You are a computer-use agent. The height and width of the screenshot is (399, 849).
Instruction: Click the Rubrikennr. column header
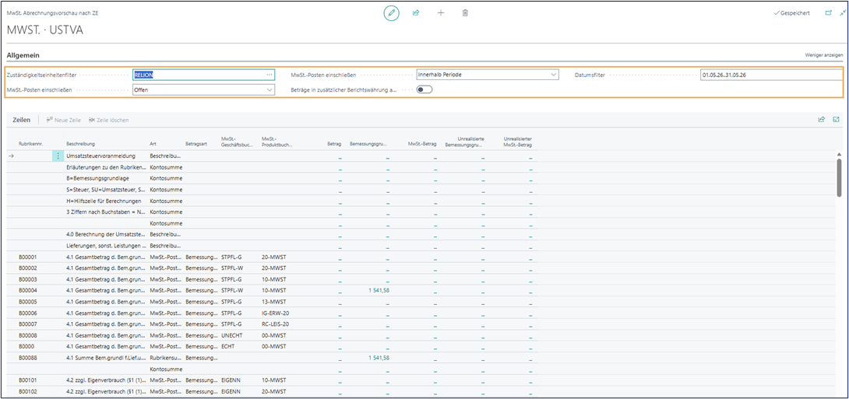30,145
